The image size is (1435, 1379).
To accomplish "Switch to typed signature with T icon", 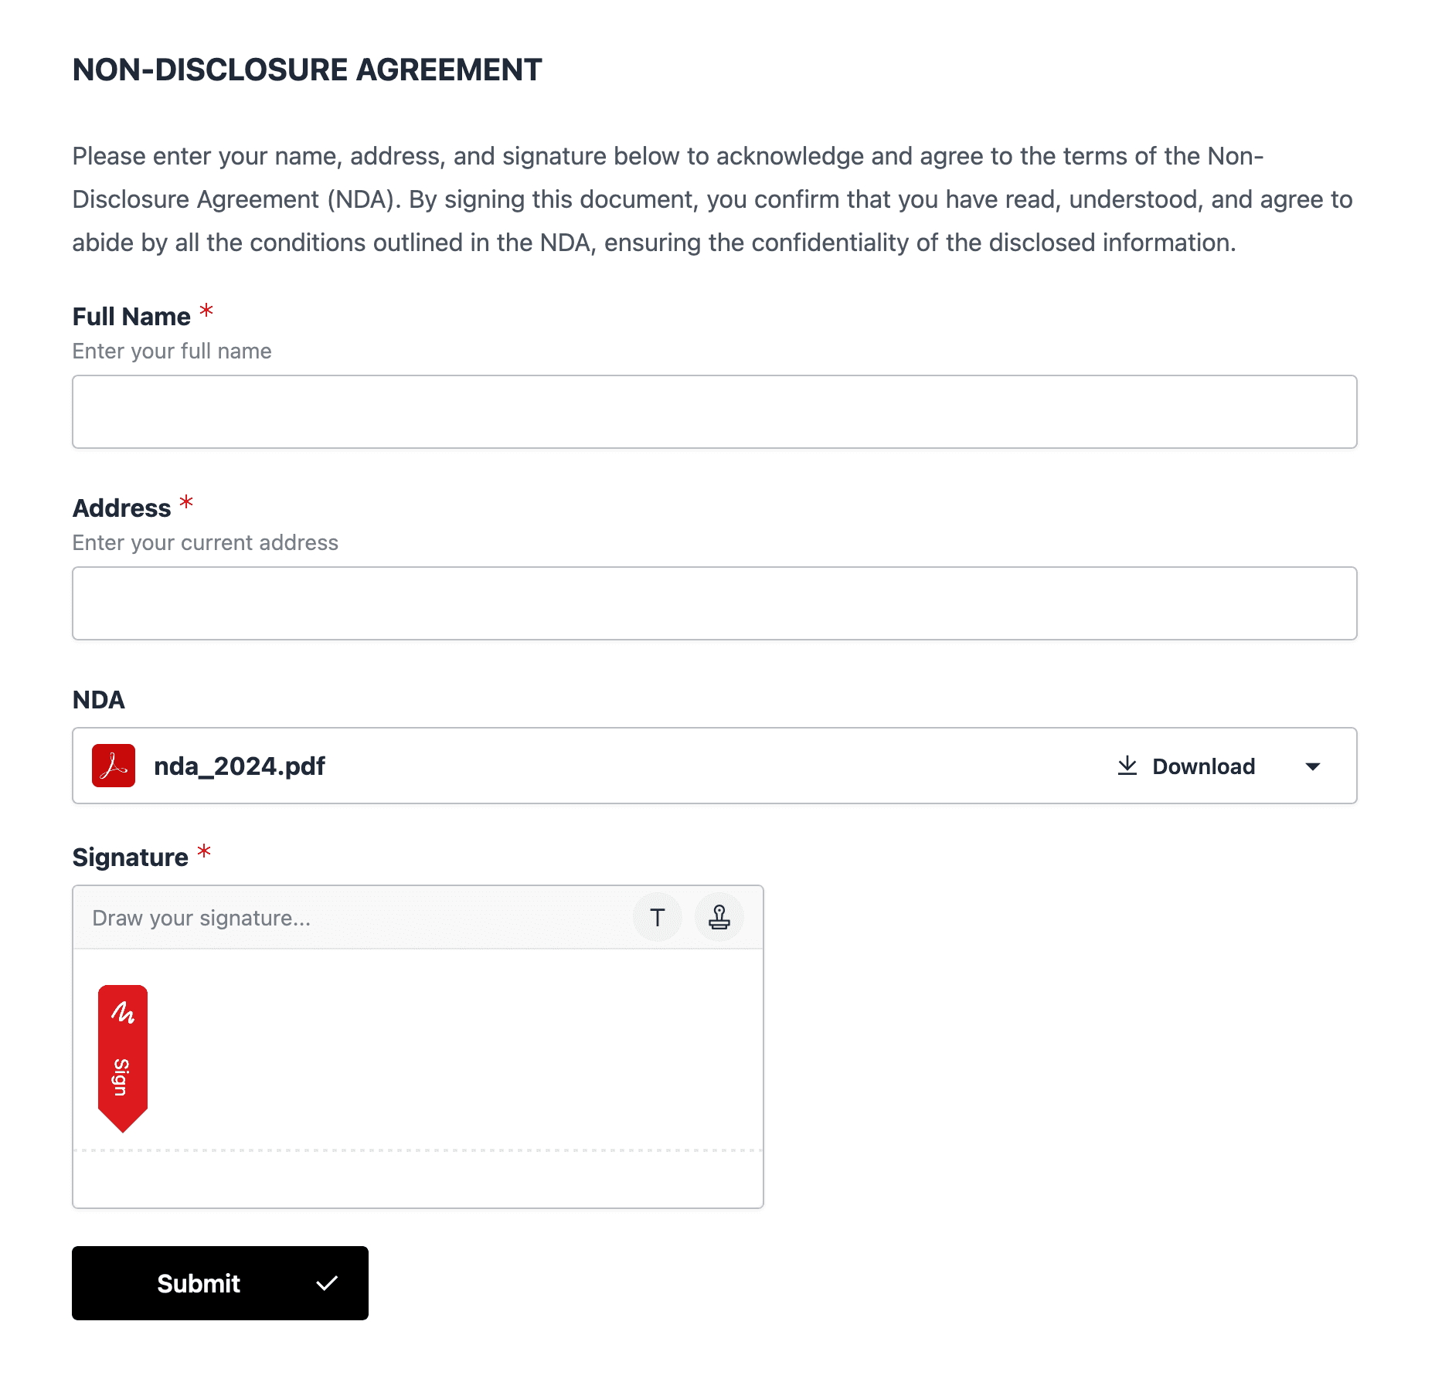I will (x=657, y=918).
